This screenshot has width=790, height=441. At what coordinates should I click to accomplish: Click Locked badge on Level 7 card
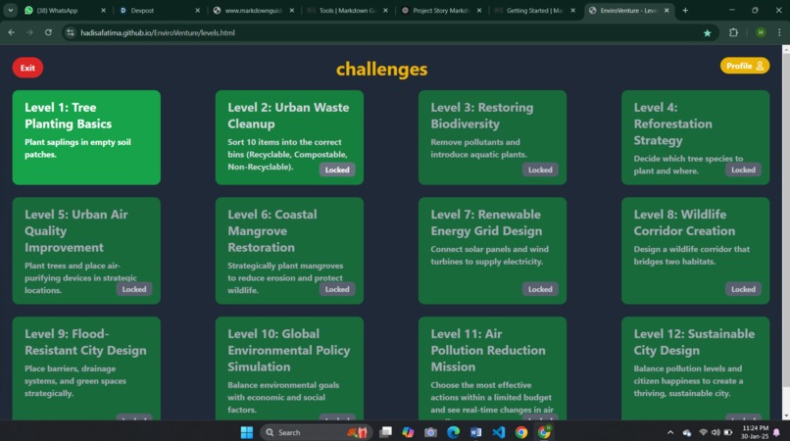pyautogui.click(x=540, y=289)
